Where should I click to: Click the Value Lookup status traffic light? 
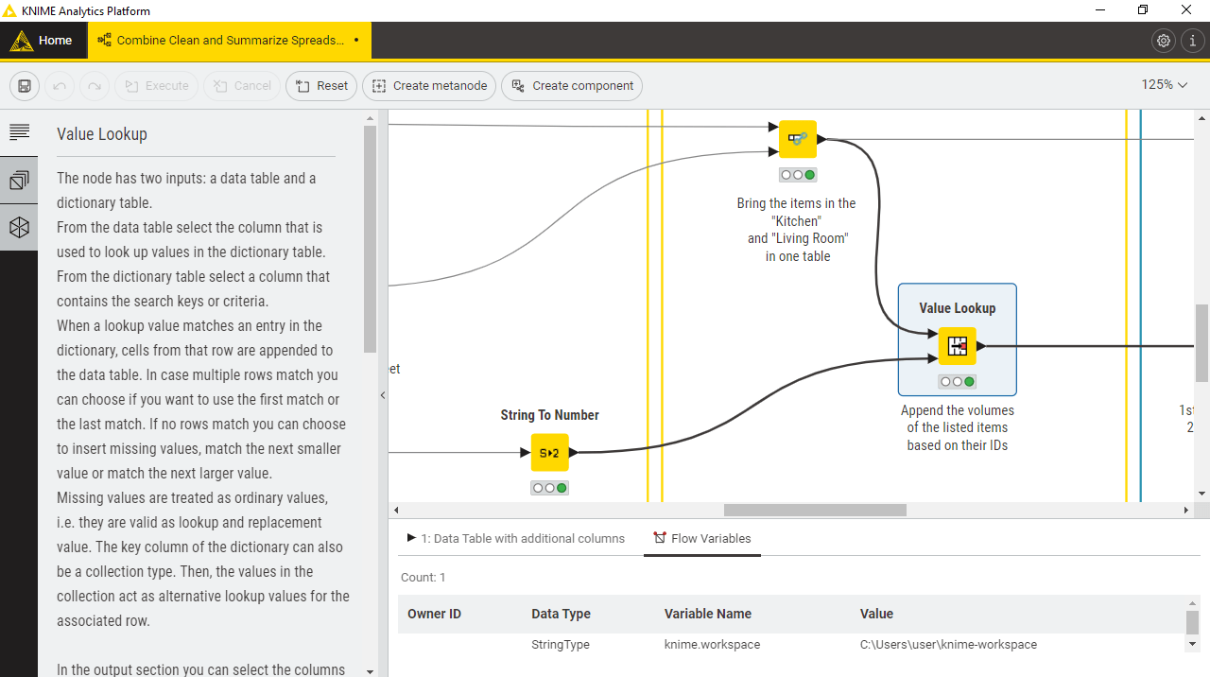click(x=958, y=382)
